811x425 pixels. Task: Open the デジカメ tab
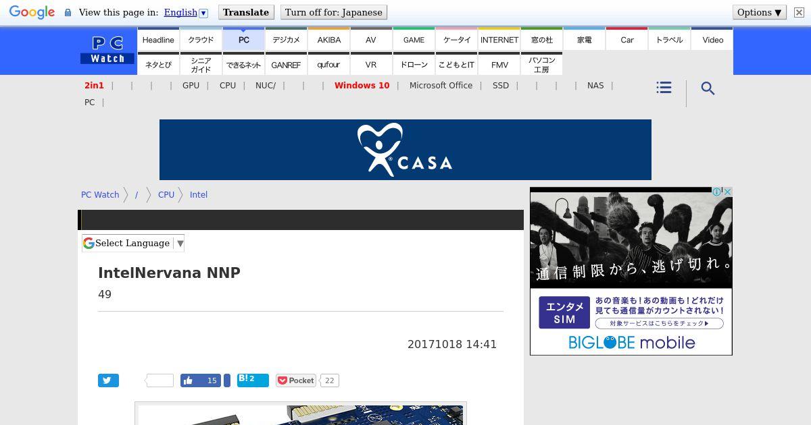286,40
